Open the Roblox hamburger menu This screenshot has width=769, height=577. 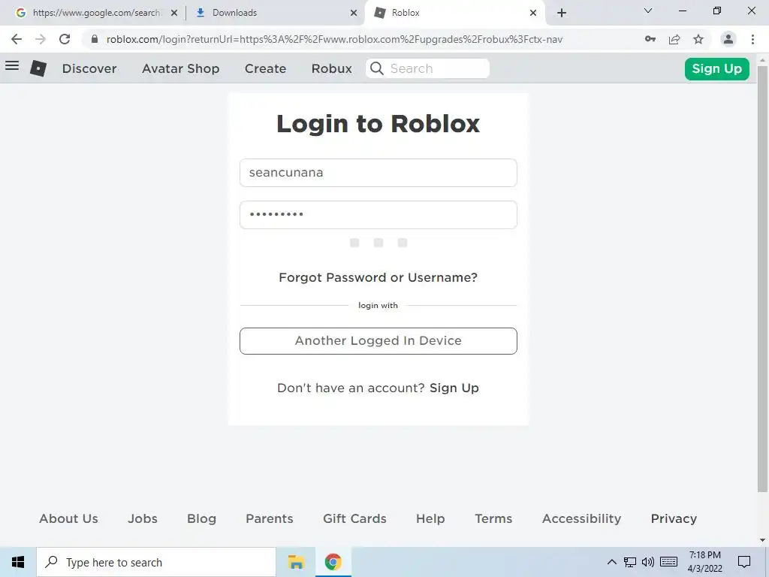[x=12, y=66]
